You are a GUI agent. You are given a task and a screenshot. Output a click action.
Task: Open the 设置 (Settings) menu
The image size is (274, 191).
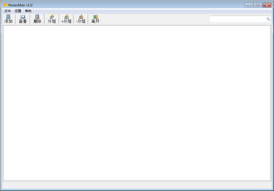[x=18, y=11]
